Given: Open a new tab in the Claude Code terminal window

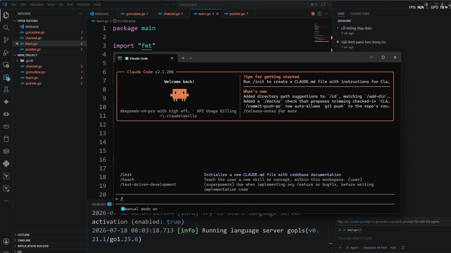Looking at the screenshot, I should coord(183,58).
